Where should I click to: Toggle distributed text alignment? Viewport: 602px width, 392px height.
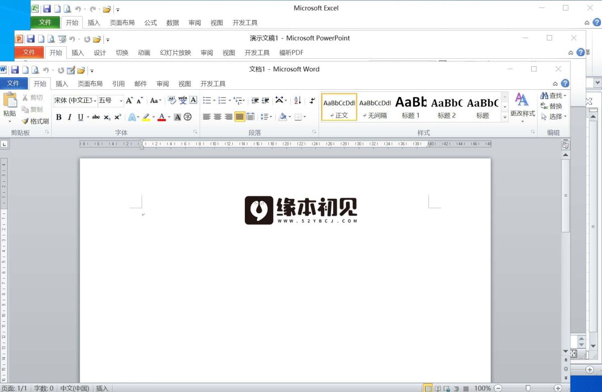[x=251, y=117]
